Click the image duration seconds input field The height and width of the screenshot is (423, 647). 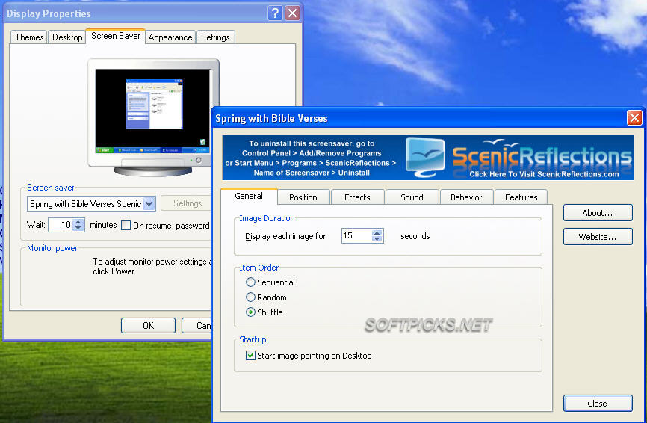click(x=356, y=236)
